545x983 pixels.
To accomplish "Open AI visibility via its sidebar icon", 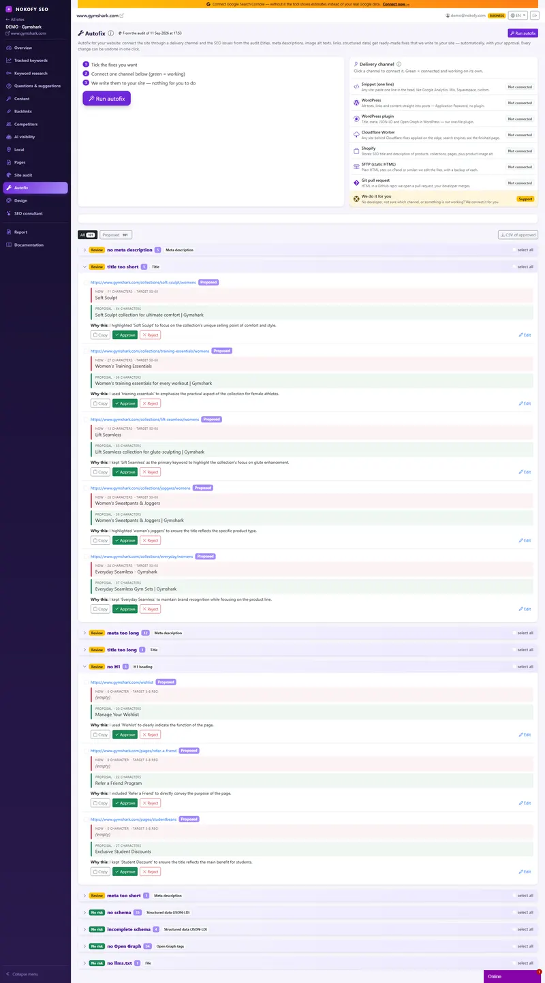I will [x=9, y=137].
